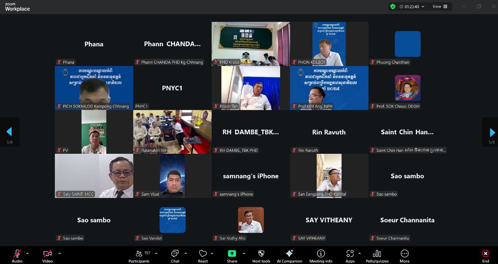Open the Participants panel

pos(139,254)
